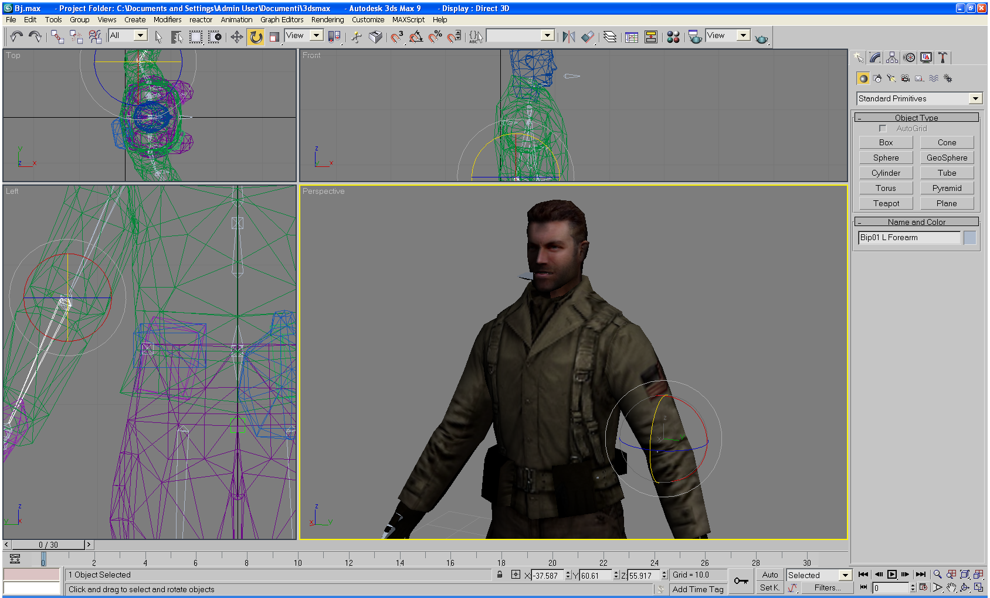
Task: Open the Rendering menu
Action: (327, 19)
